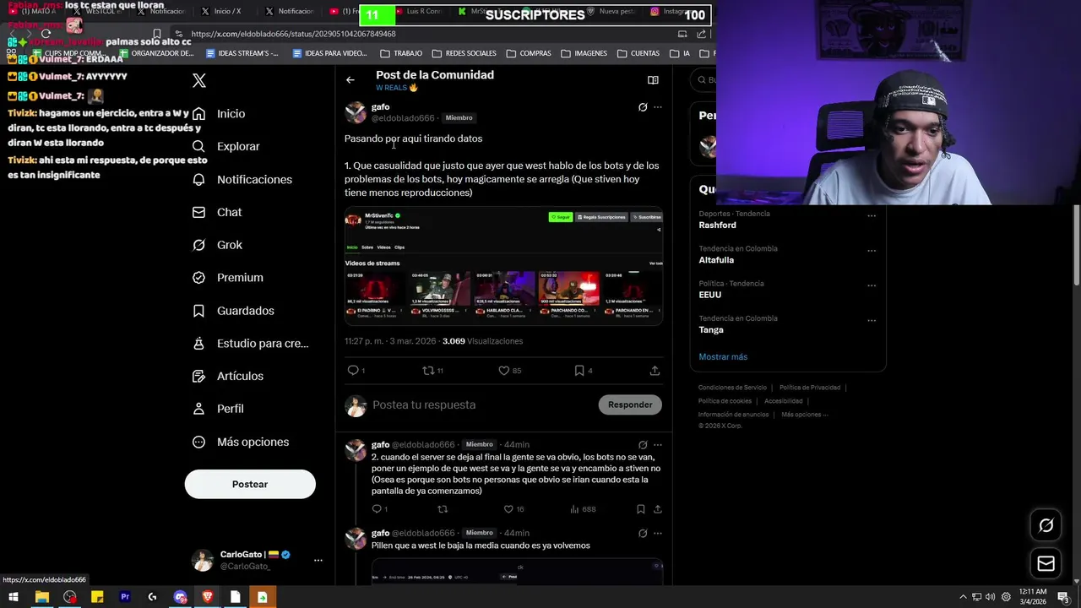
Task: Bookmark the second gafo reply
Action: tap(641, 509)
